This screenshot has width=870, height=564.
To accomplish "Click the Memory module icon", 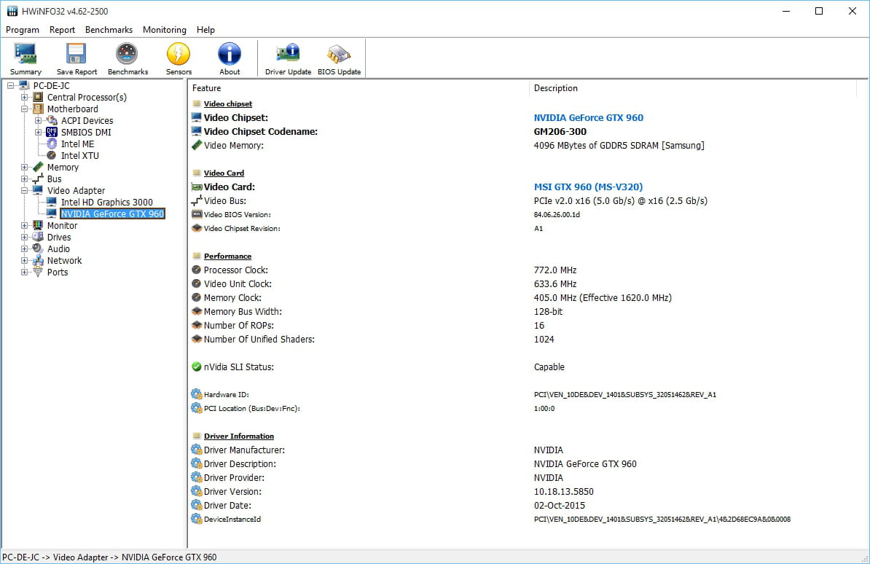I will 38,167.
